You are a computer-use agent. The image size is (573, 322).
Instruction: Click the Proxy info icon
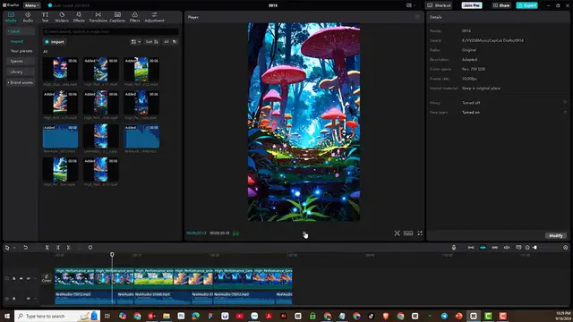coord(565,103)
